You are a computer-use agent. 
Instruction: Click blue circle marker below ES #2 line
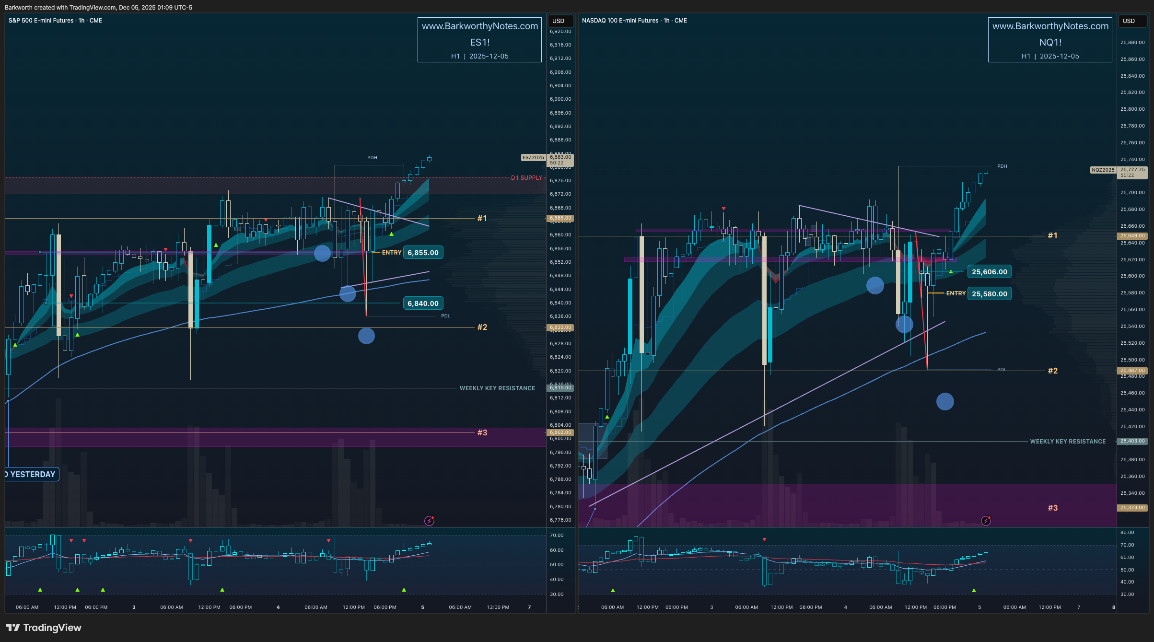point(366,336)
